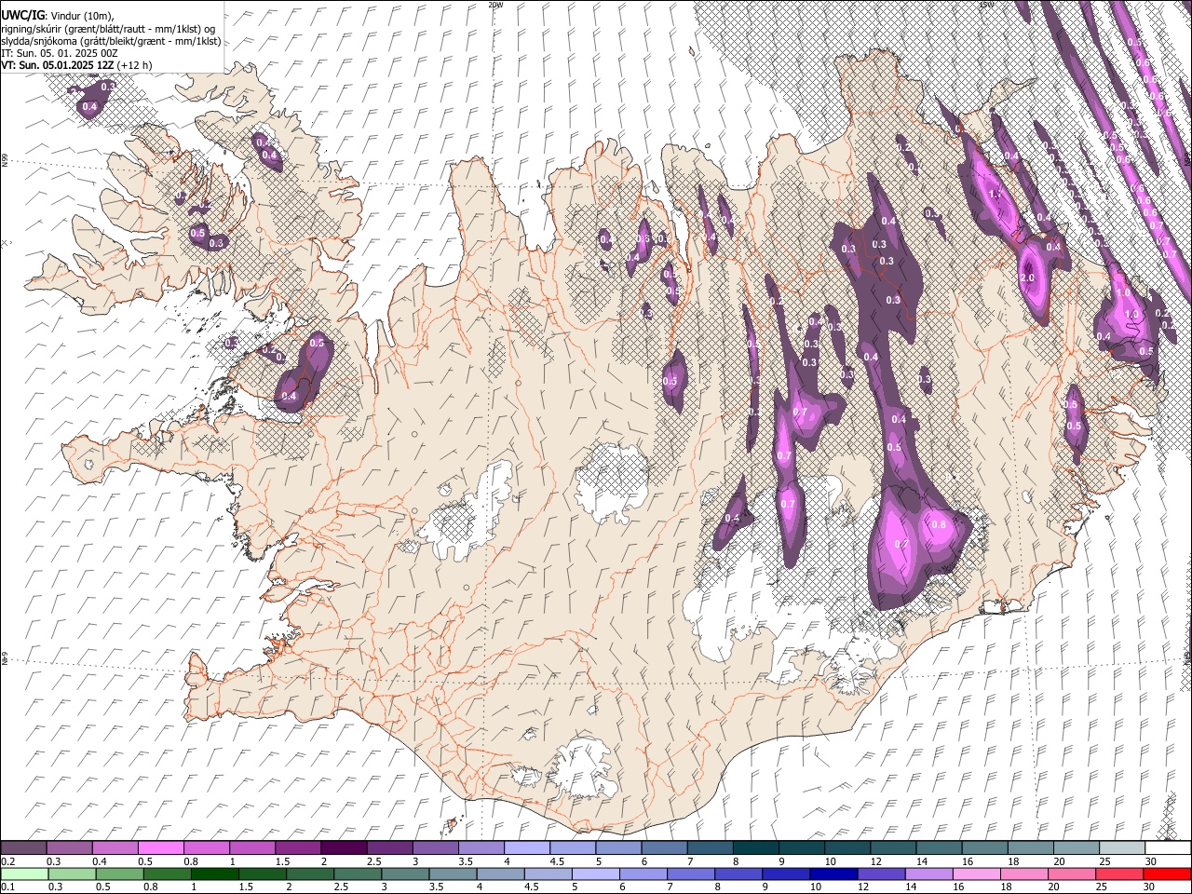
Task: Select the 10–12 deep blue swatch, lower row
Action: pos(834,874)
